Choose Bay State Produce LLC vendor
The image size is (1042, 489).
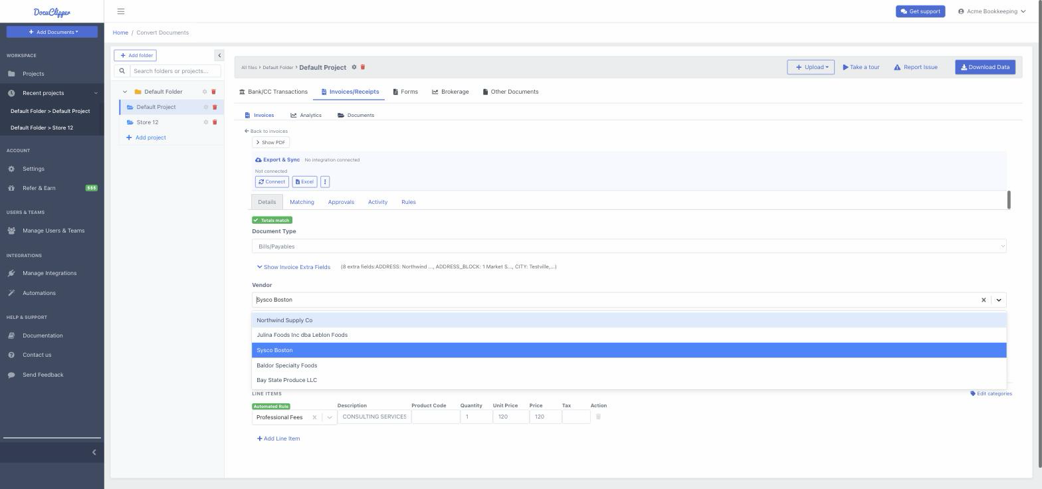pos(629,380)
